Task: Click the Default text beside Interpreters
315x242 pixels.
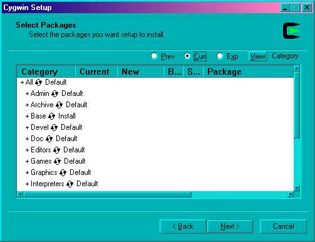Action: (x=87, y=184)
